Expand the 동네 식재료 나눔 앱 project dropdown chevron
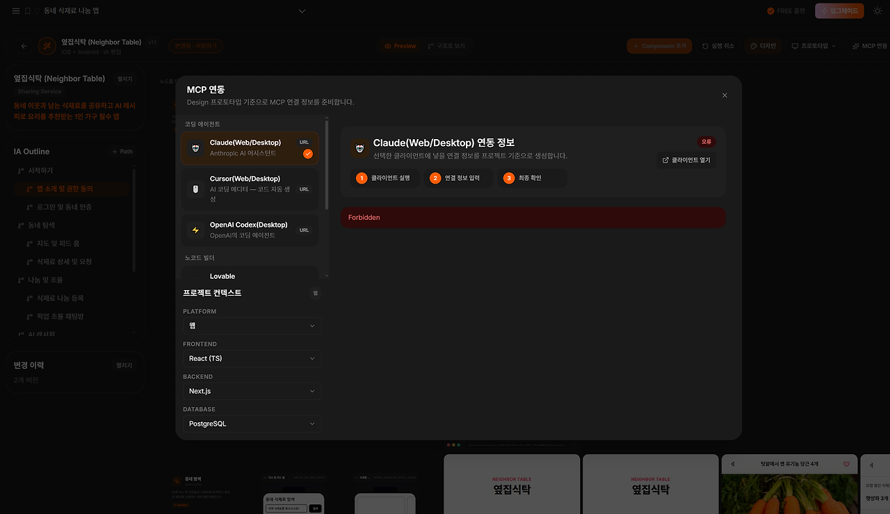Viewport: 890px width, 514px height. point(302,11)
